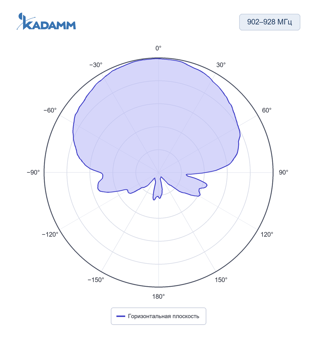The image size is (317, 348).
Task: Click the −120° angle label
Action: click(x=50, y=234)
